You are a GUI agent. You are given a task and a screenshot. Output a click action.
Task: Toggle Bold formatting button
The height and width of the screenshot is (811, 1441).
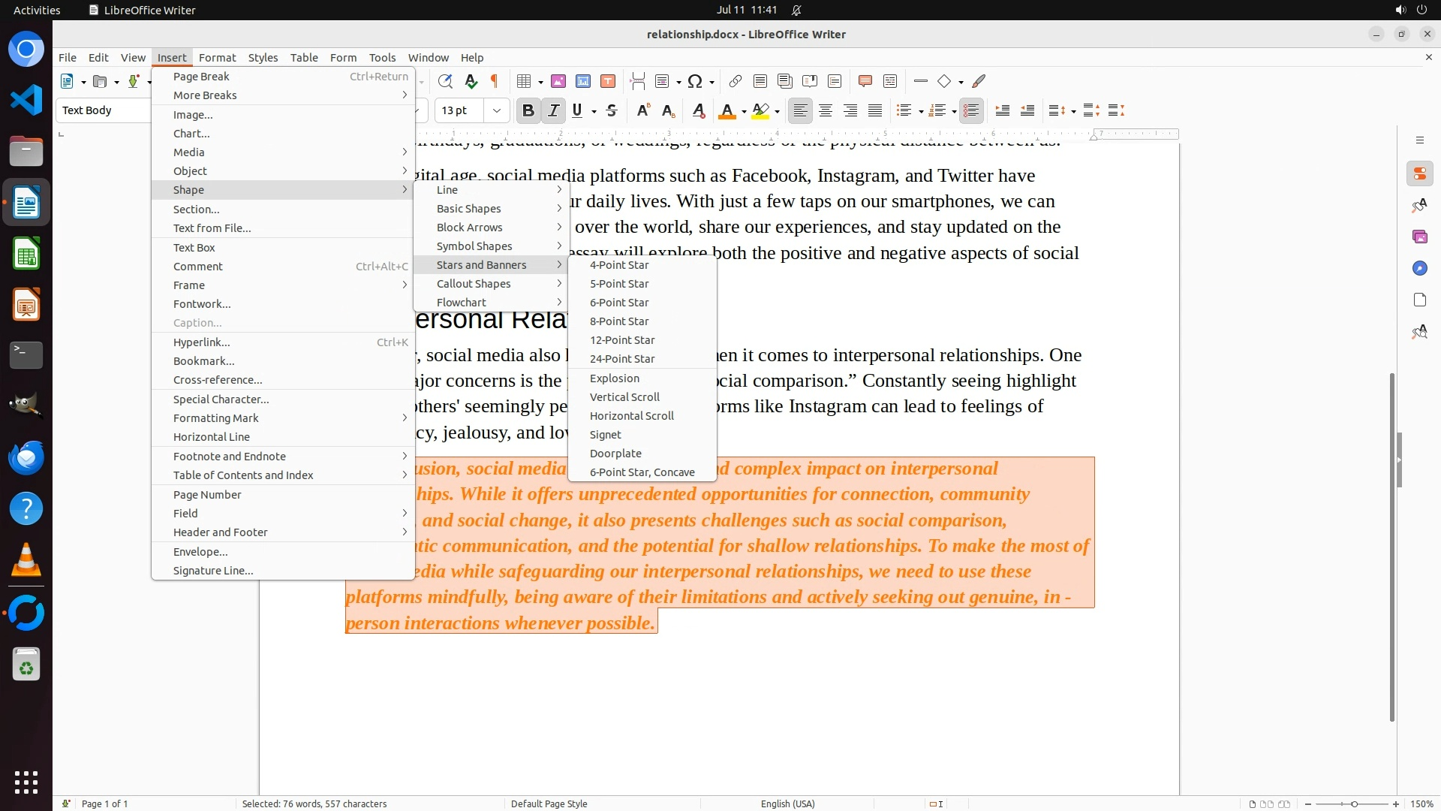point(528,110)
